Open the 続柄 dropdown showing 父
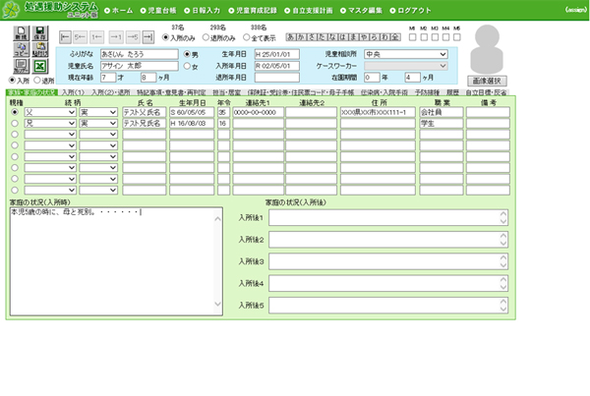The image size is (590, 396). (50, 112)
